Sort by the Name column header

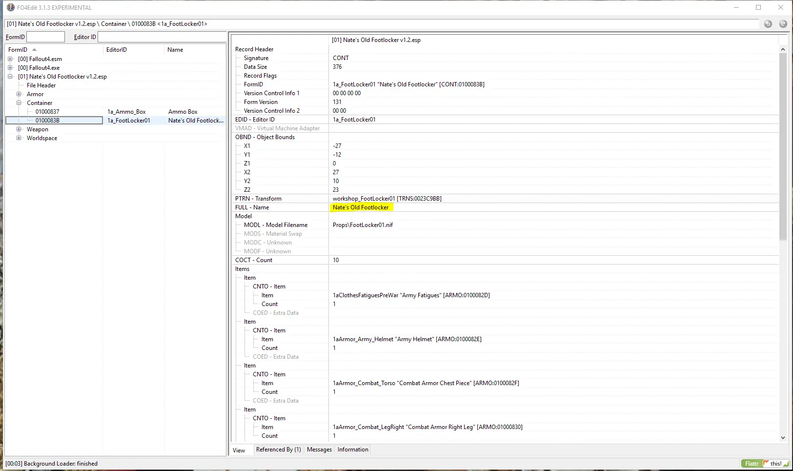pyautogui.click(x=195, y=50)
